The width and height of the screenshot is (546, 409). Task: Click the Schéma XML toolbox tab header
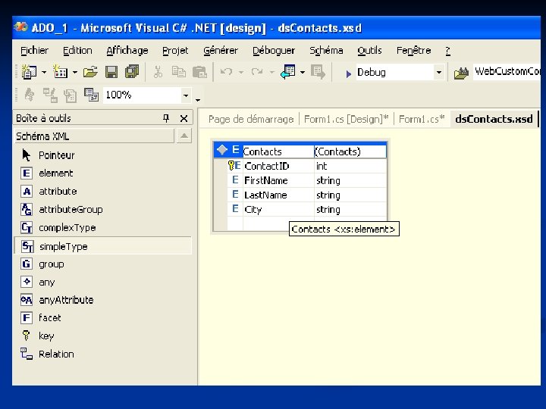coord(94,136)
